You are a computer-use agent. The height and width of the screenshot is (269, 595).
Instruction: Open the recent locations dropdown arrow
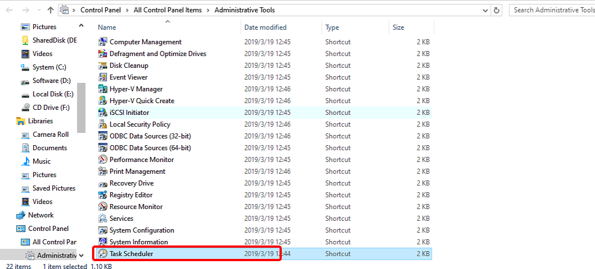(38, 10)
